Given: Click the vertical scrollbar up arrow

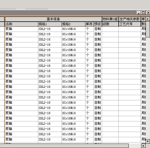Looking at the screenshot, I should [148, 19].
